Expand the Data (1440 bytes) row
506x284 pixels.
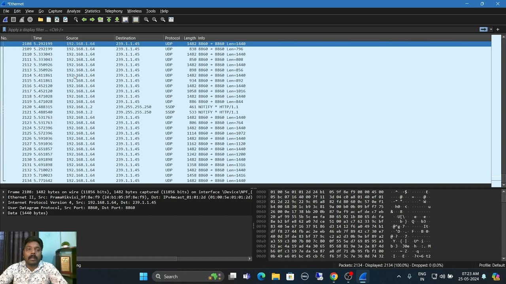point(4,213)
